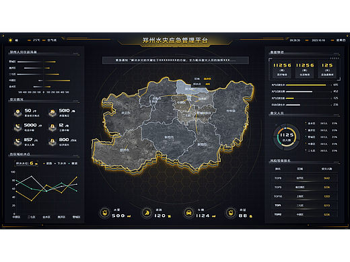The height and width of the screenshot is (262, 350).
Task: Click the car icon next to 1124
Action: [189, 212]
